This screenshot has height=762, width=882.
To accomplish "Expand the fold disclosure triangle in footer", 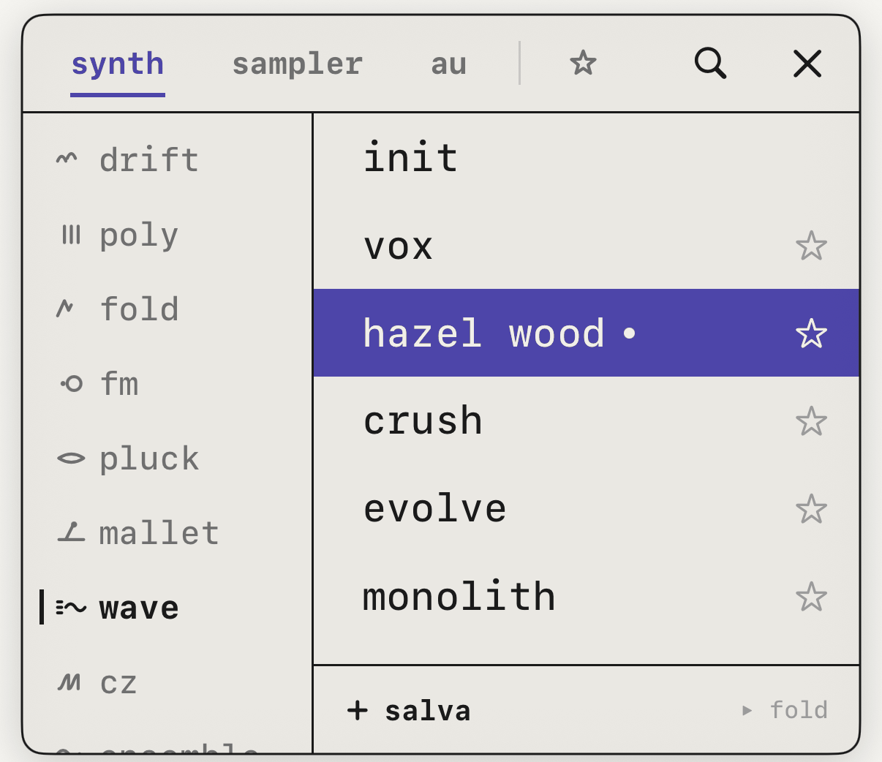I will coord(747,710).
